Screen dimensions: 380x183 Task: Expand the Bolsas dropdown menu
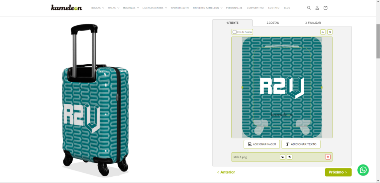98,8
